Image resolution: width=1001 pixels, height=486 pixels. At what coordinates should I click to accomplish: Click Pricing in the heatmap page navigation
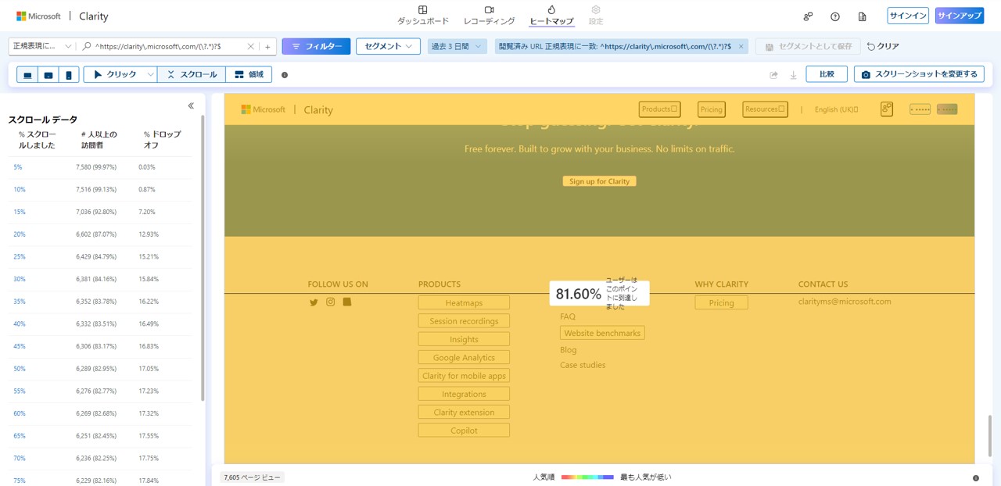pos(712,109)
